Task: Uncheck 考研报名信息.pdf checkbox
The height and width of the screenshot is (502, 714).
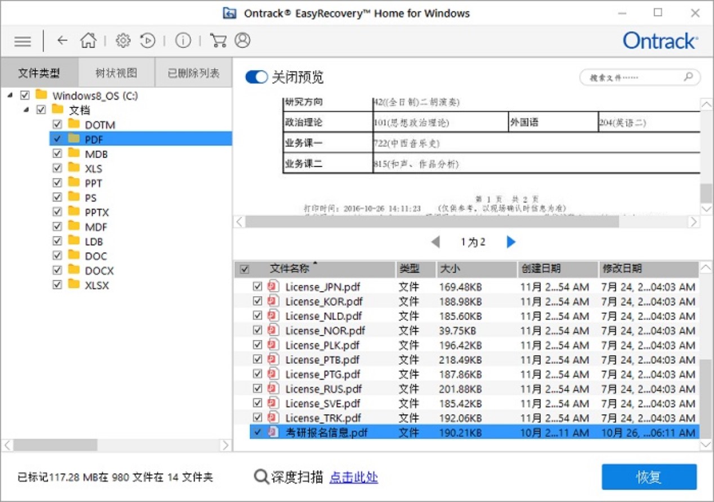Action: [x=258, y=432]
